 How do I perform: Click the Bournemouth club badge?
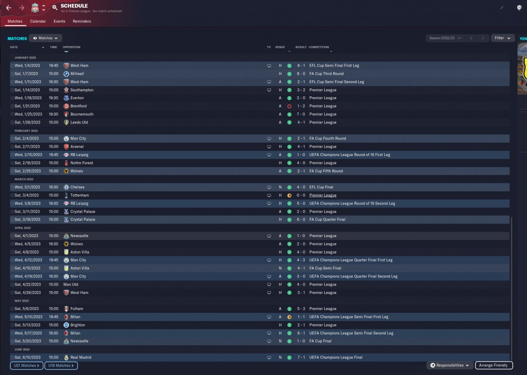coord(66,114)
